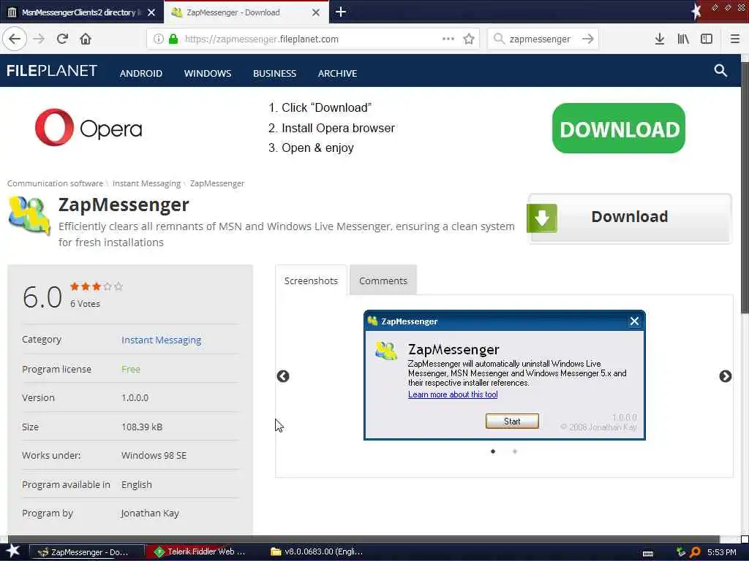
Task: Open the WINDOWS menu item
Action: 207,74
